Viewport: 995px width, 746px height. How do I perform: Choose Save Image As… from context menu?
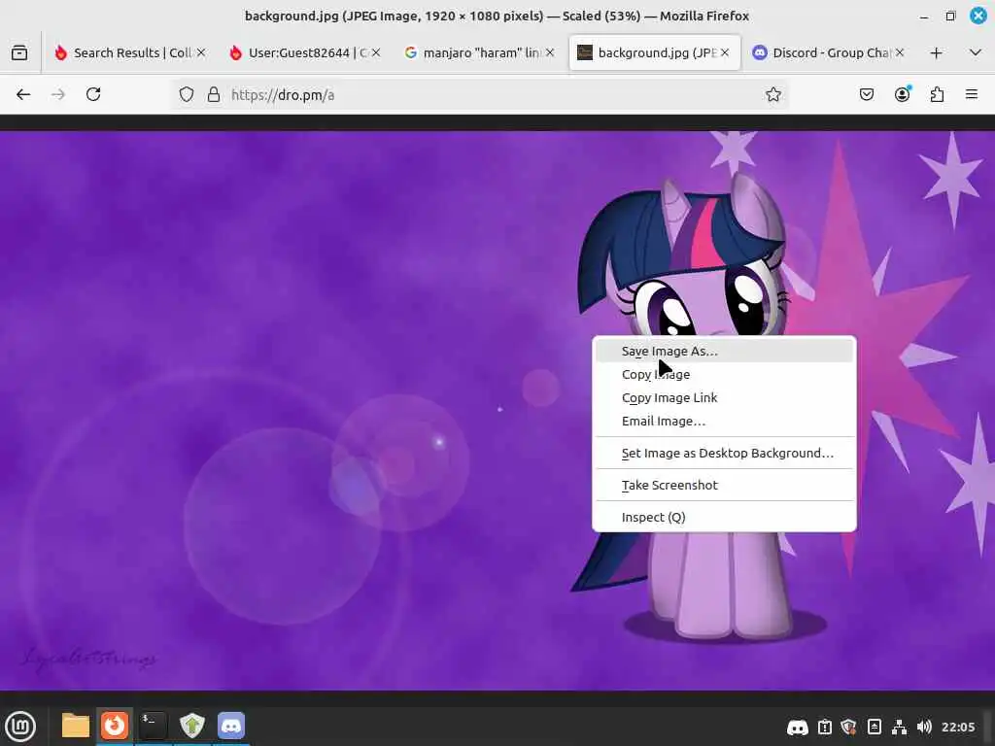pyautogui.click(x=724, y=351)
